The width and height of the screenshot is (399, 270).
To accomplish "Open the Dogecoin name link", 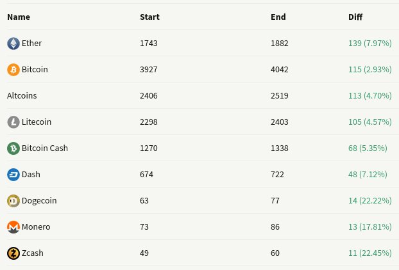I will (x=39, y=200).
